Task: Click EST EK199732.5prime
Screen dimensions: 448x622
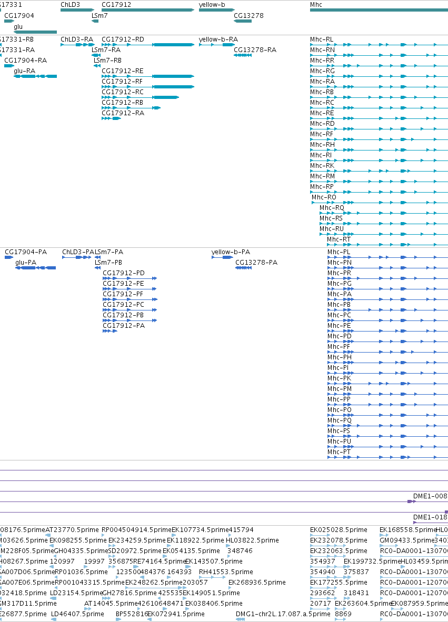Action: tap(372, 561)
